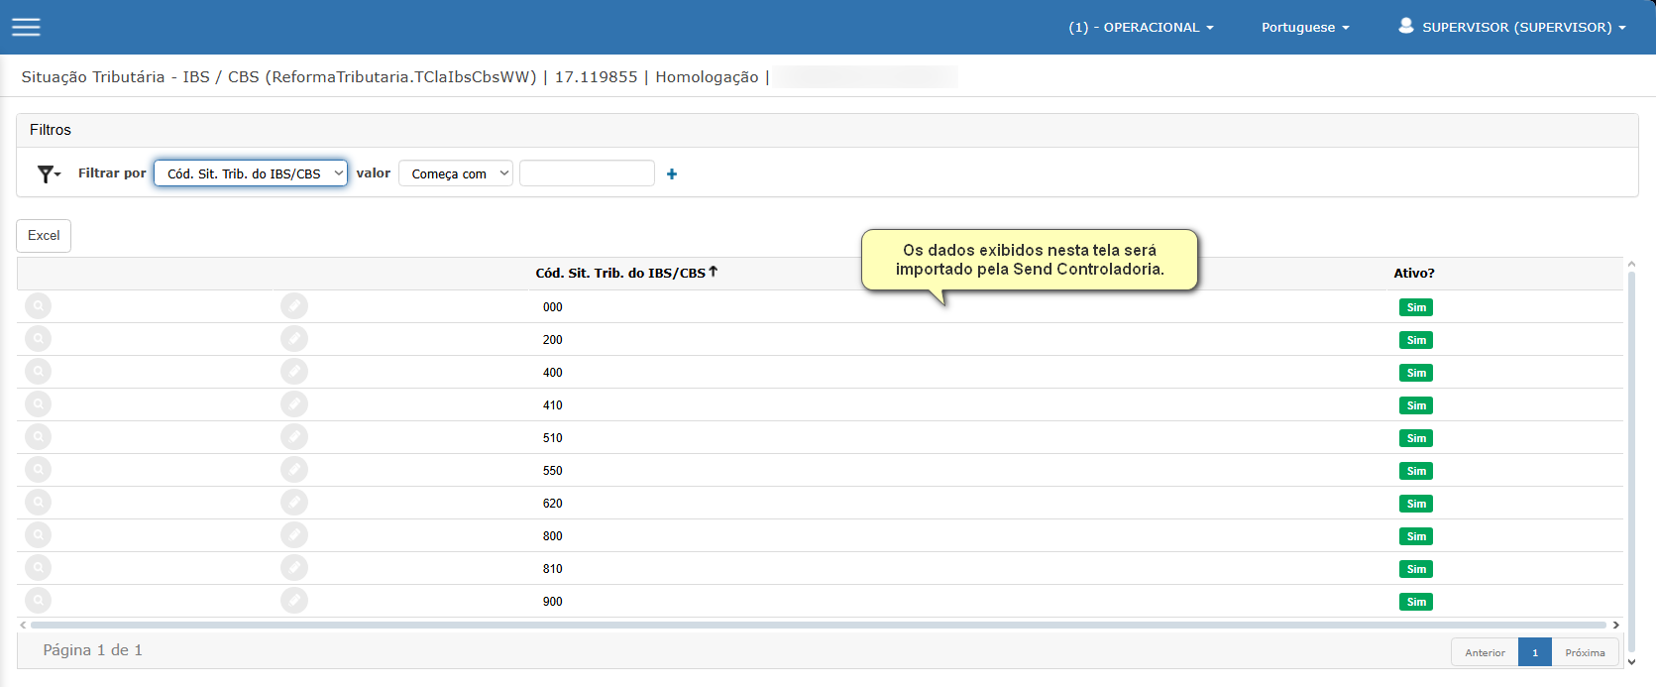The height and width of the screenshot is (687, 1656).
Task: Click the Sim status badge for code 400
Action: coord(1415,373)
